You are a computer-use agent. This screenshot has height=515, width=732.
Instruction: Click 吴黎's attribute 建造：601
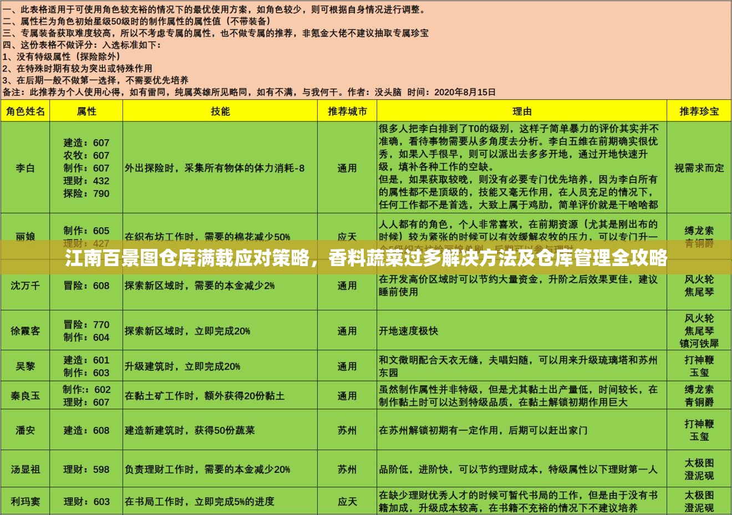coord(87,360)
